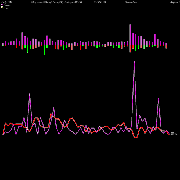Click the 'Daily PVM' title text
This screenshot has height=180, width=180.
(x=7, y=2)
